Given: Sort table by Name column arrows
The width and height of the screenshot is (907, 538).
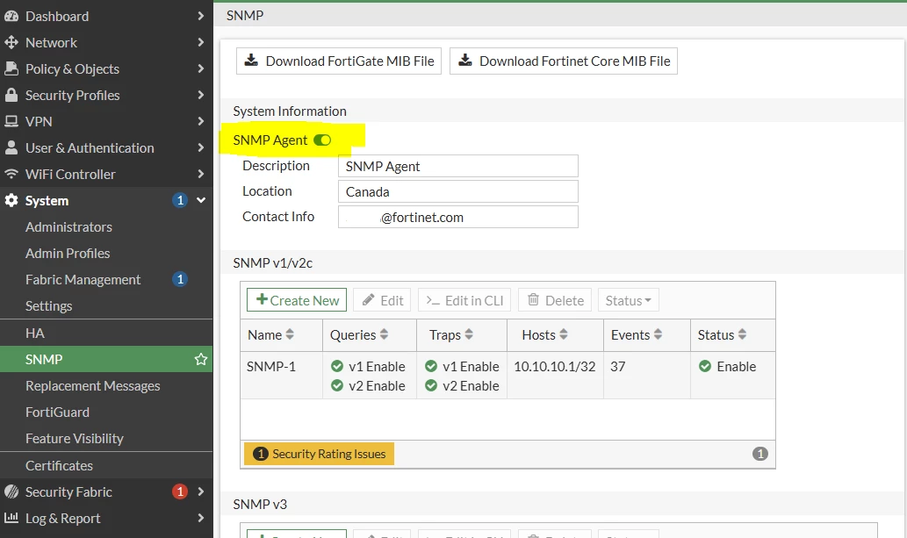Looking at the screenshot, I should point(290,334).
